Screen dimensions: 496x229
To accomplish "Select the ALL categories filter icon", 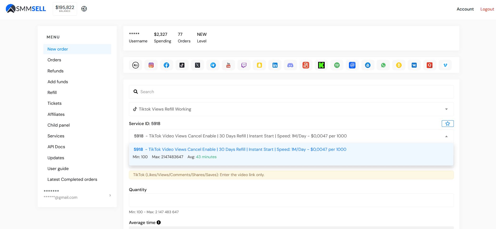I will point(135,65).
